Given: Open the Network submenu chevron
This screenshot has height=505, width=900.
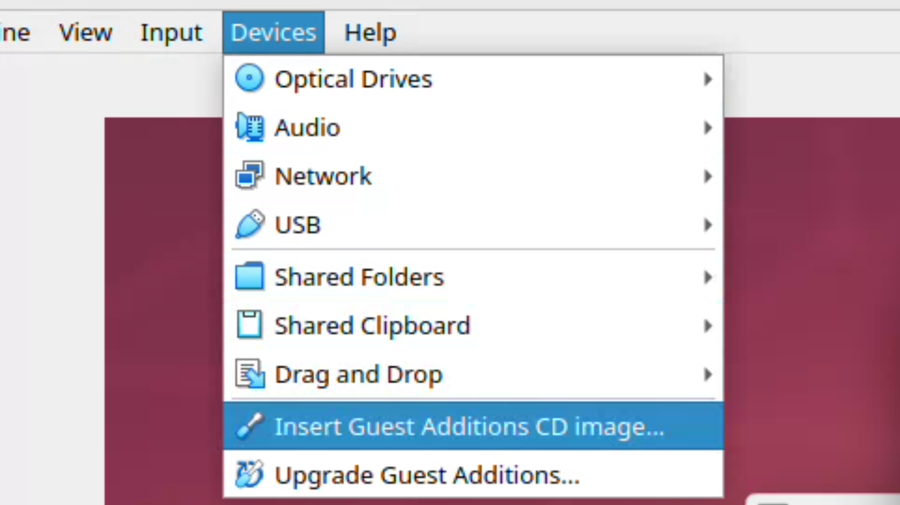Looking at the screenshot, I should (x=707, y=176).
